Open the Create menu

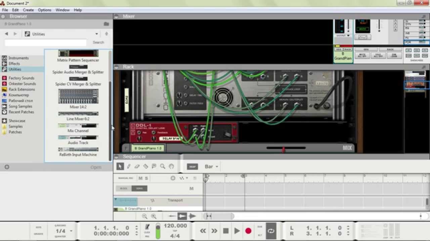pyautogui.click(x=28, y=10)
